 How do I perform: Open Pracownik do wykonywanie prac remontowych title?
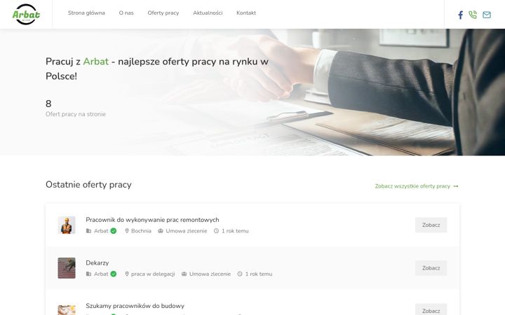pos(152,220)
